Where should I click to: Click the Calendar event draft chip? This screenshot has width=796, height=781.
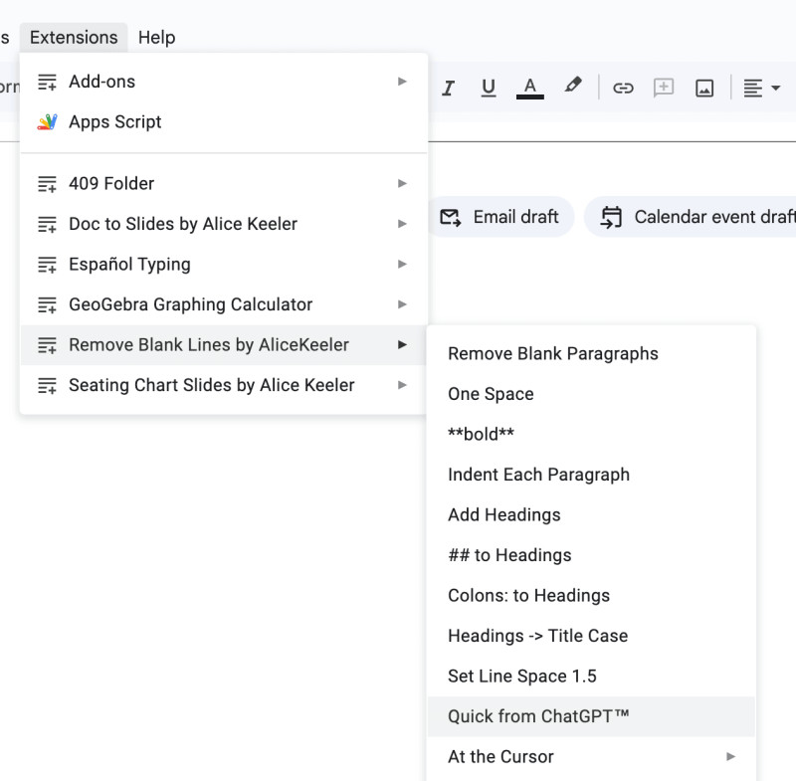tap(691, 217)
